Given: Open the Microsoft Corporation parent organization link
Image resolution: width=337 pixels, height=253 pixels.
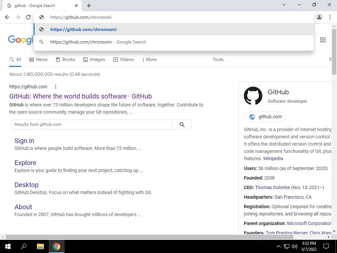Looking at the screenshot, I should pos(309,223).
